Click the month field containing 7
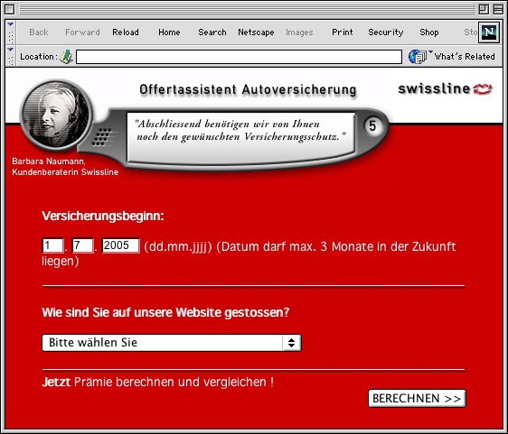Screen dimensions: 508x434 pyautogui.click(x=82, y=245)
